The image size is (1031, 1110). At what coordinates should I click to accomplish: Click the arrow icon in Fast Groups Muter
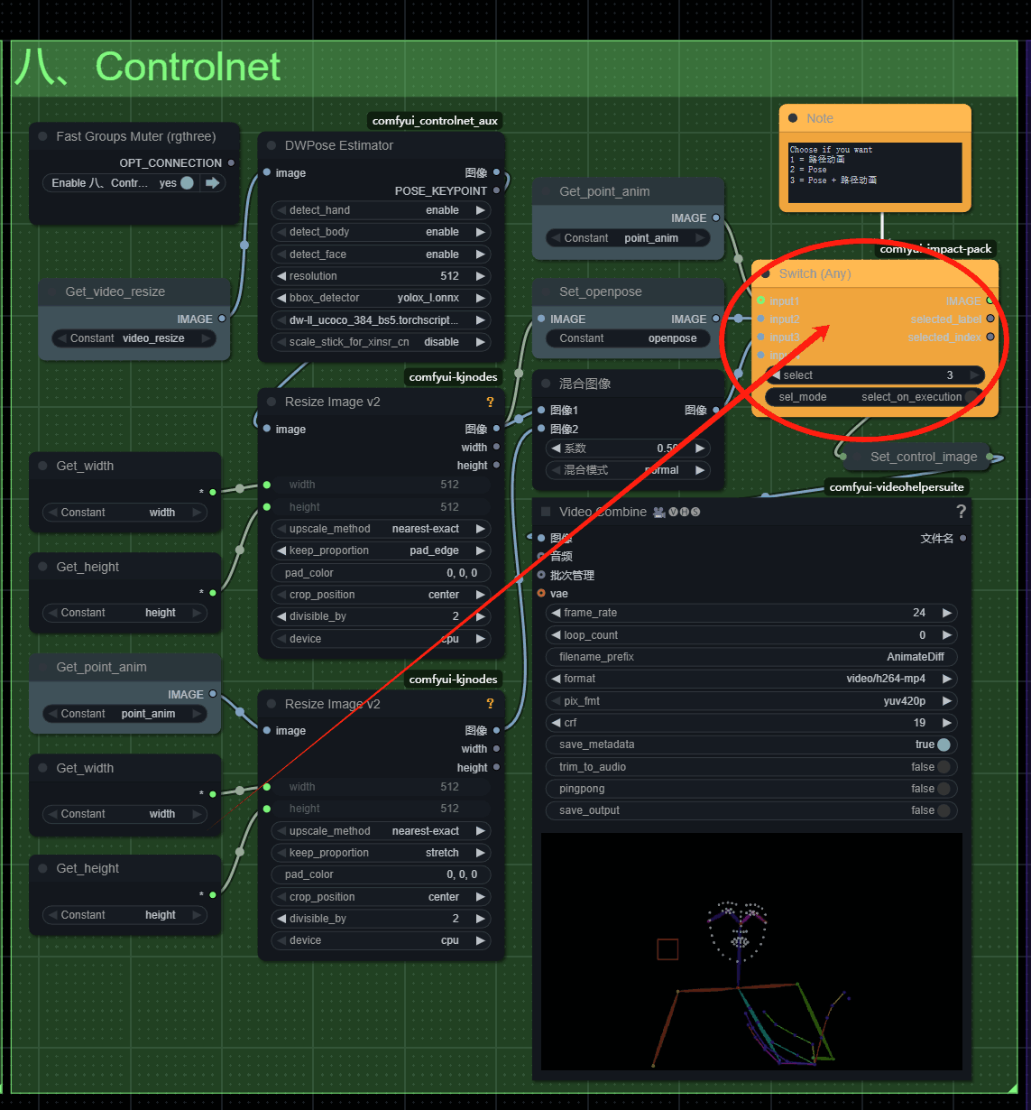point(213,183)
